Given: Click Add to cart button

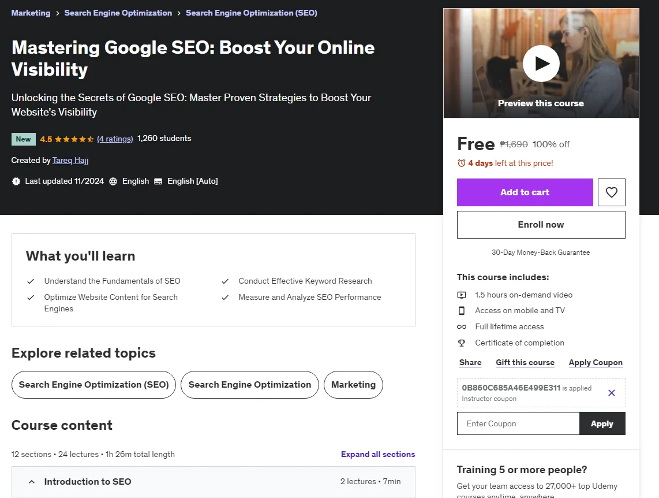Looking at the screenshot, I should click(x=525, y=192).
